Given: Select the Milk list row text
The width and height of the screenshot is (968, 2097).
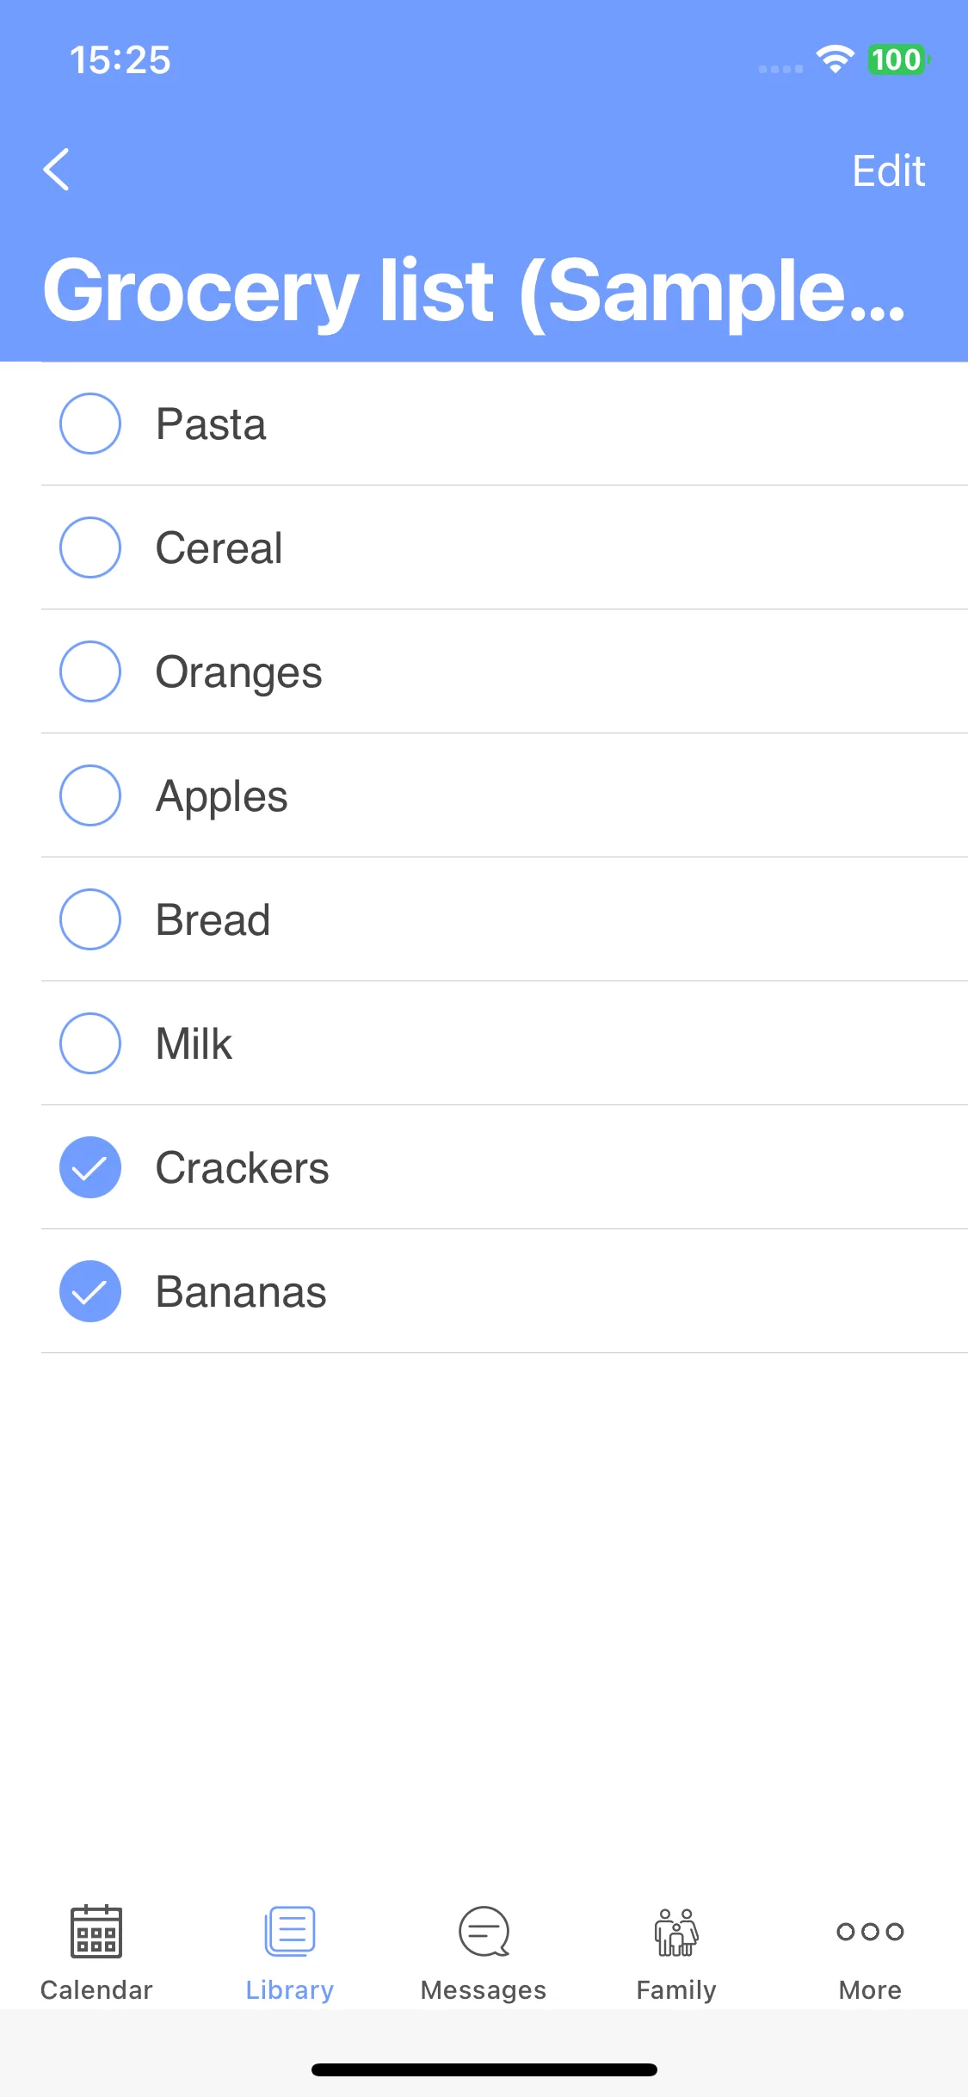Looking at the screenshot, I should click(x=194, y=1043).
